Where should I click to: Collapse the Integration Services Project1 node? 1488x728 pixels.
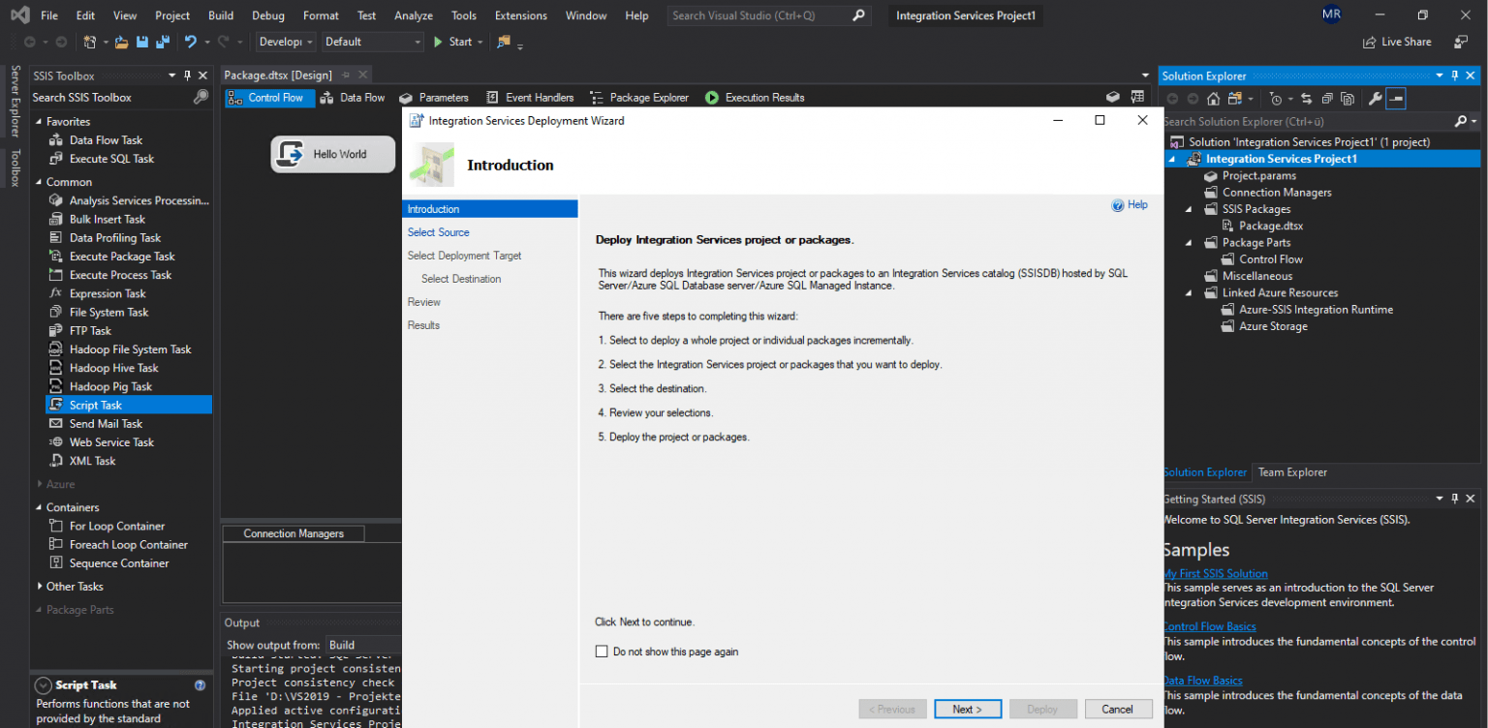[1173, 158]
